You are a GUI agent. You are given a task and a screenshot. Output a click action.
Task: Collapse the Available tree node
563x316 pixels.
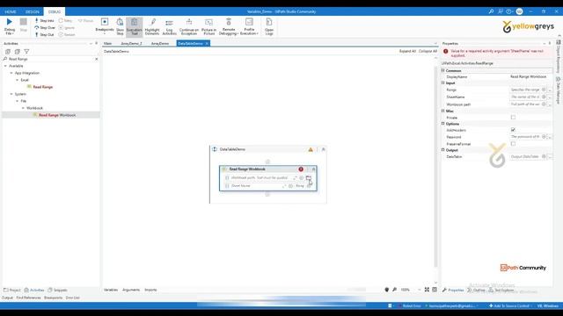tap(5, 66)
